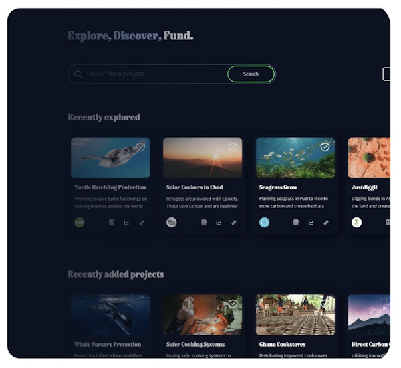This screenshot has width=401, height=368.
Task: Open the Justdiggit aerial image
Action: (369, 157)
